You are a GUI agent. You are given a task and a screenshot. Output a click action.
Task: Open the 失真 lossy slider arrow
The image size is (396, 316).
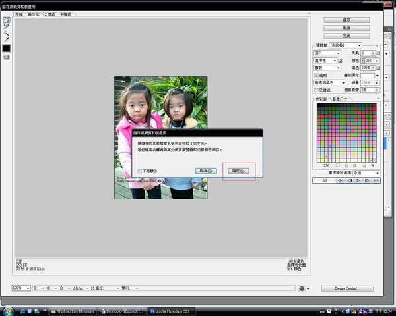373,53
